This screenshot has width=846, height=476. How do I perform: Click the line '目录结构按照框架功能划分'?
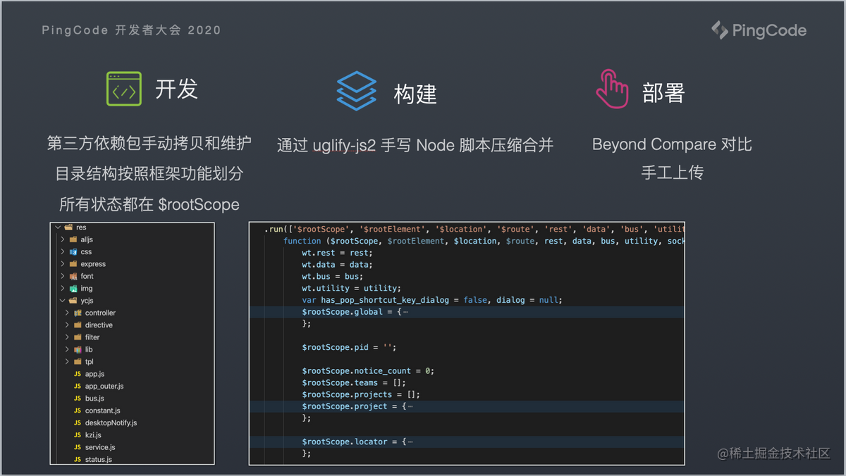pyautogui.click(x=149, y=173)
